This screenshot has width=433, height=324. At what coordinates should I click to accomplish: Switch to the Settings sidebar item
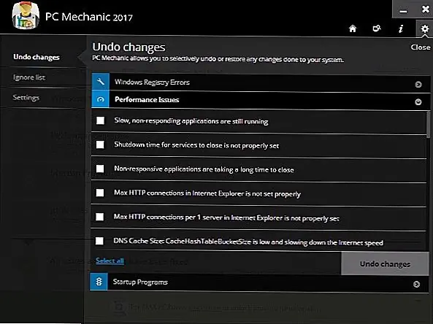pos(26,98)
